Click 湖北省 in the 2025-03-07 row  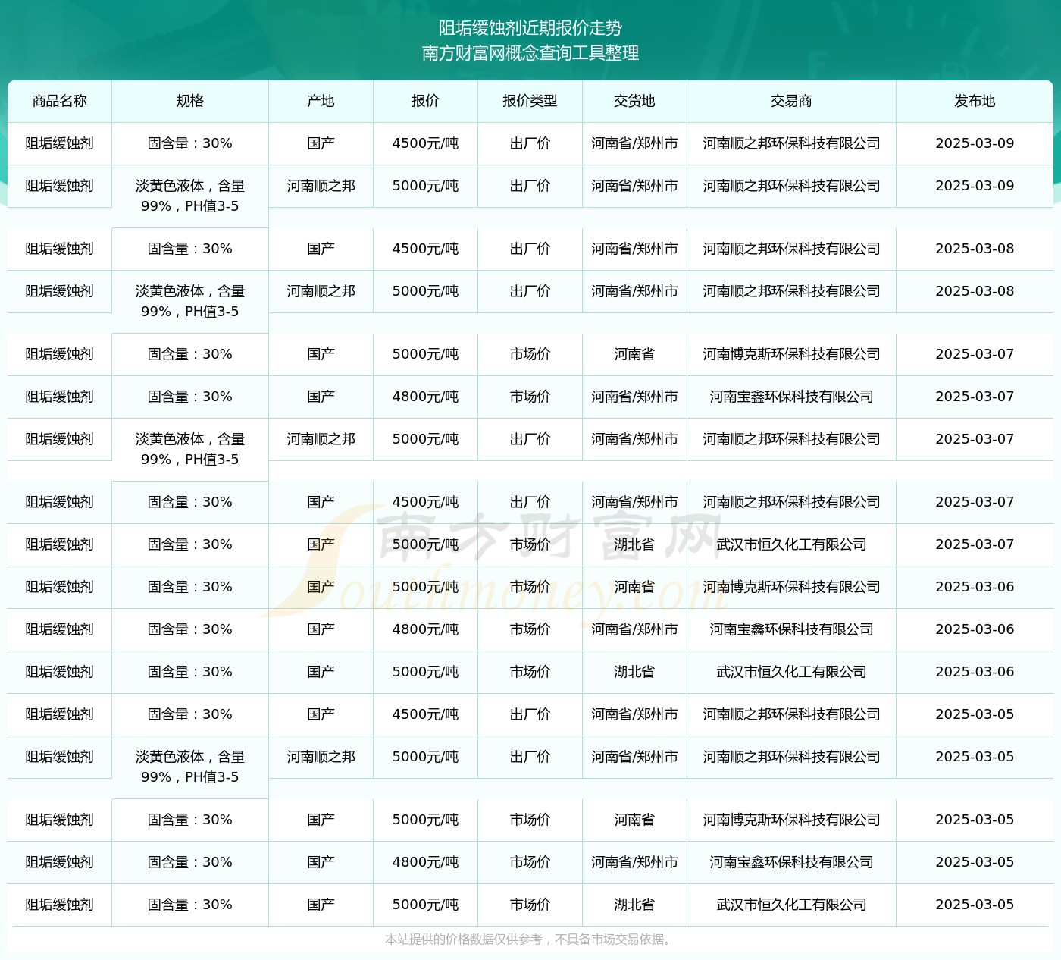click(634, 544)
